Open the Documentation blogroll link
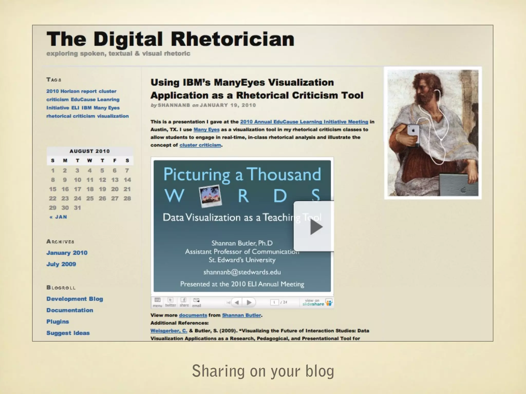Viewport: 526px width, 394px height. pos(70,310)
